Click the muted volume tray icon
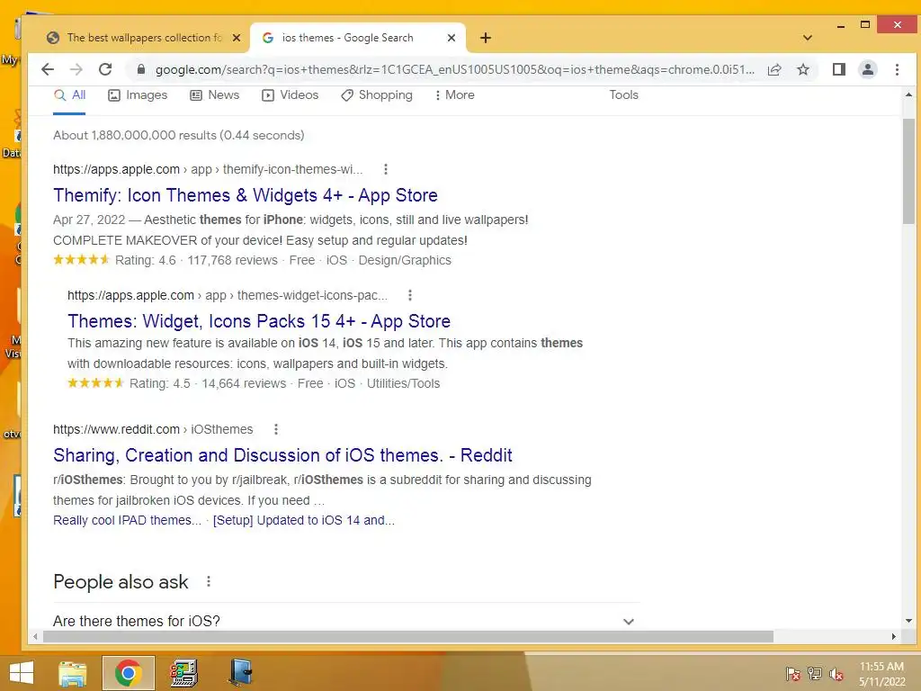 [836, 674]
